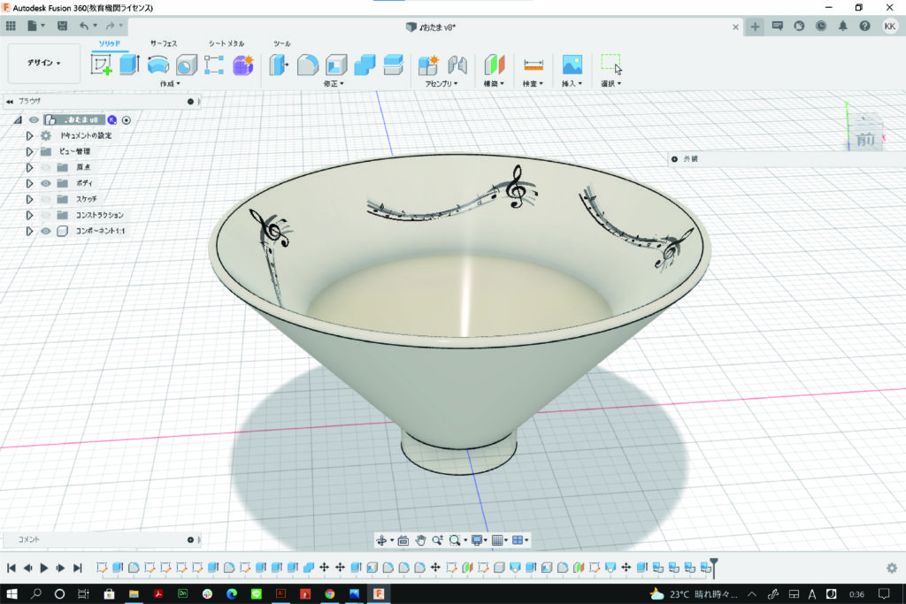The width and height of the screenshot is (906, 604).
Task: Click the timeline end position marker
Action: tap(714, 564)
